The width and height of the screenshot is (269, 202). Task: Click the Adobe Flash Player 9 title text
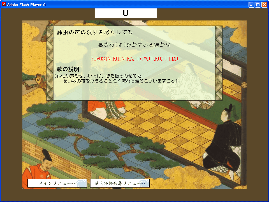(x=26, y=5)
